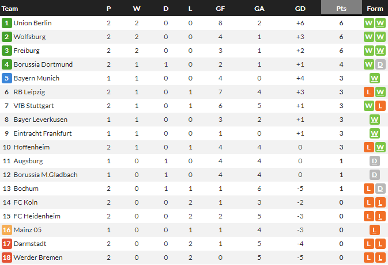388x265 pixels.
Task: Click Bayern Munich's win form badge
Action: point(375,78)
